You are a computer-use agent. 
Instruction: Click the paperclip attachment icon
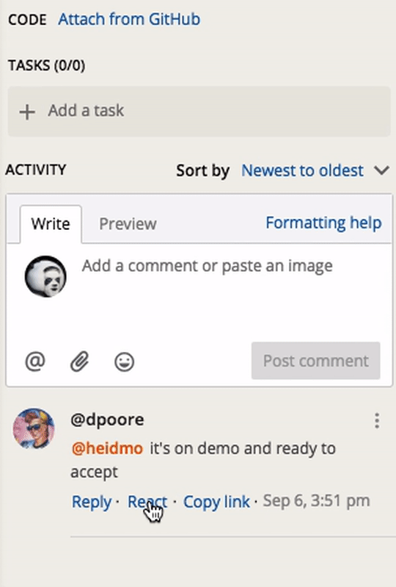80,361
